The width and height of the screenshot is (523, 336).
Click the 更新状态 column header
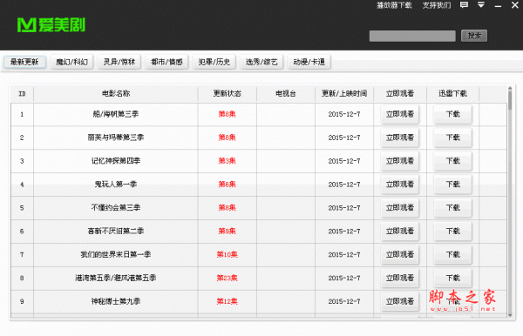click(x=228, y=94)
